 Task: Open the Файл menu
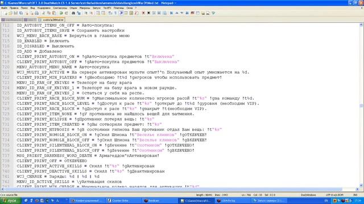coord(4,8)
